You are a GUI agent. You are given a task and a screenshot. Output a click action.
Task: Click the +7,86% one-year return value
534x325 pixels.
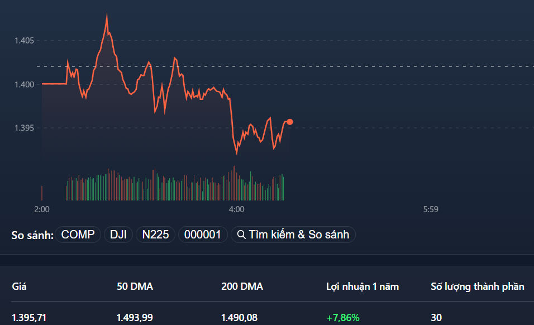click(343, 318)
